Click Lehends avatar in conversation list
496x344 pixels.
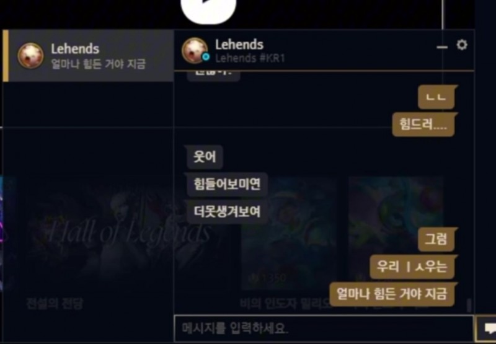pos(30,56)
